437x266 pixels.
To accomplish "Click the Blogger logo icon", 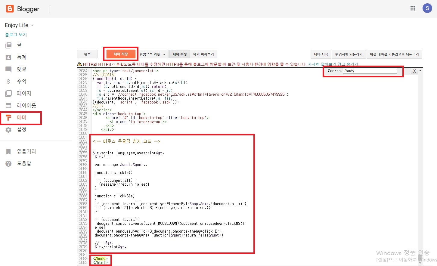I will point(10,9).
